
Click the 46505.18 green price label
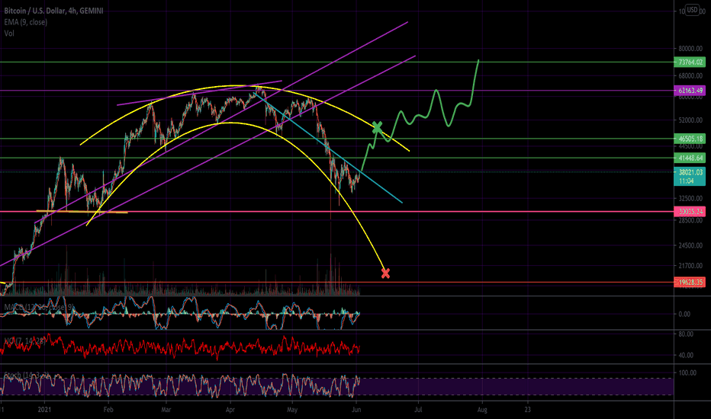[x=690, y=139]
